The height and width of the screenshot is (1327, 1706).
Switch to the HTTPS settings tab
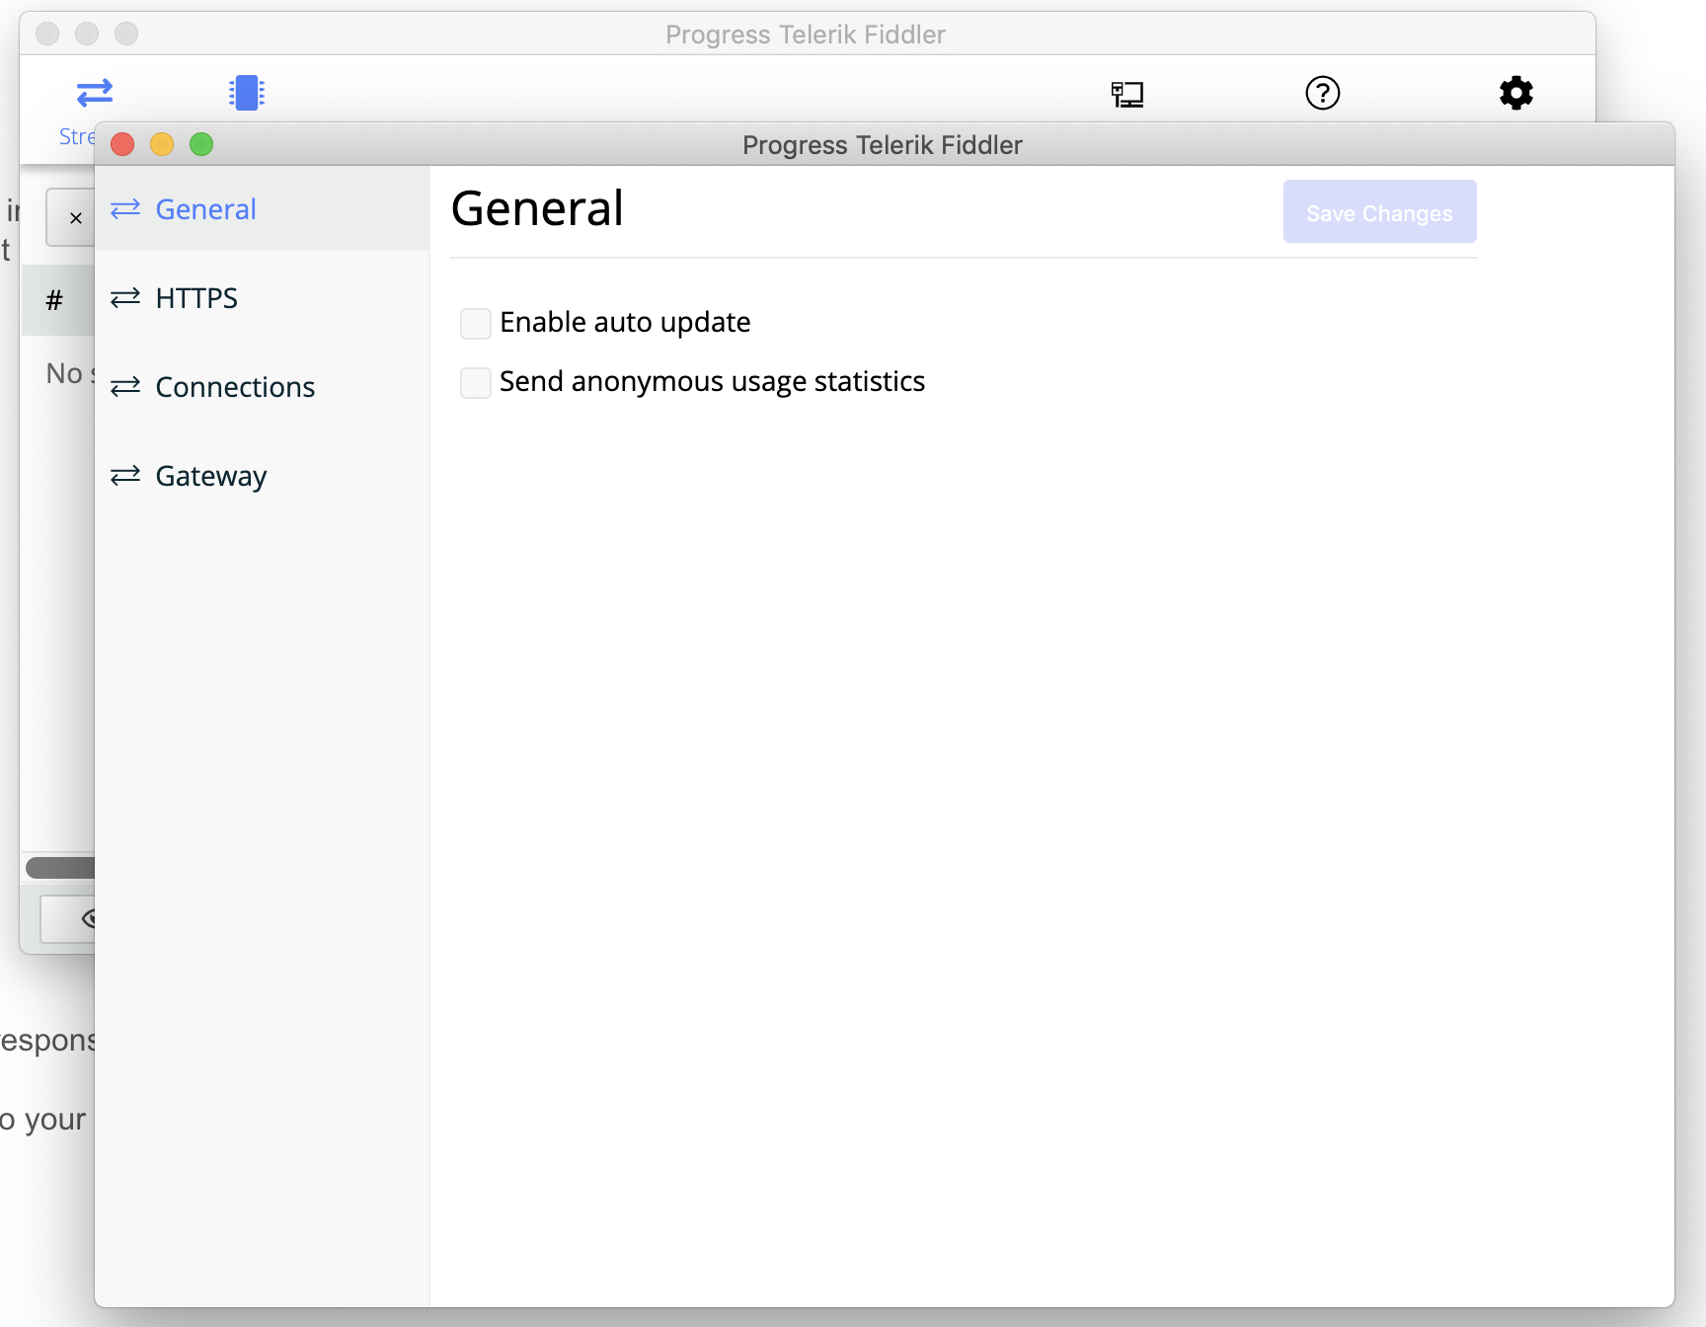click(196, 298)
